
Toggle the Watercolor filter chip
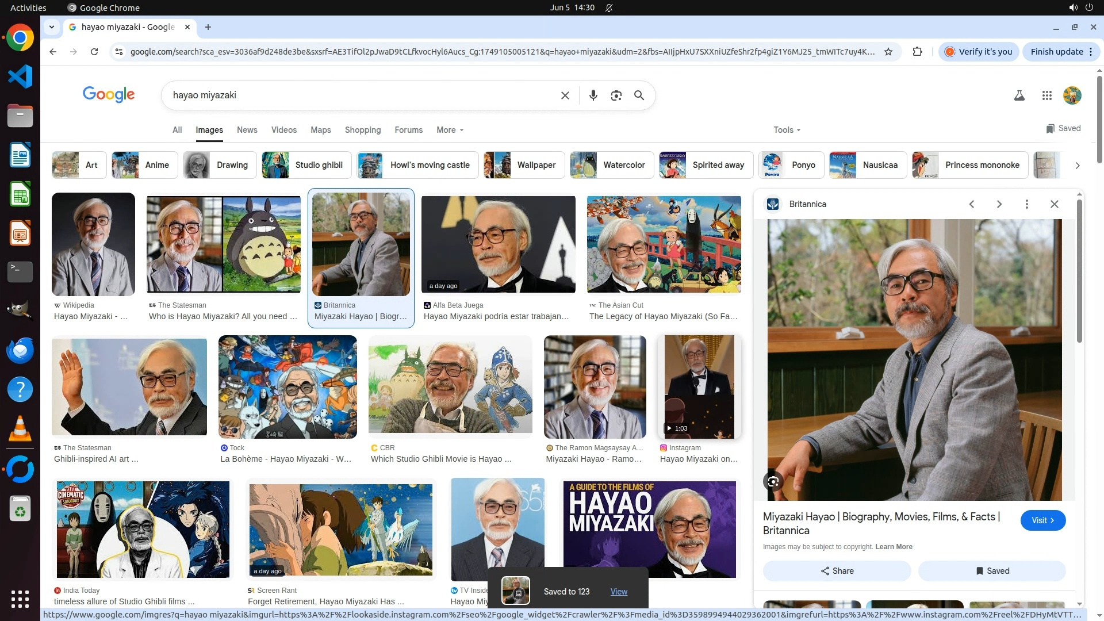(x=612, y=165)
